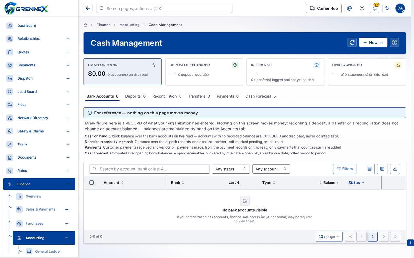Image resolution: width=414 pixels, height=258 pixels.
Task: Switch to the Deposits tab
Action: pyautogui.click(x=135, y=96)
